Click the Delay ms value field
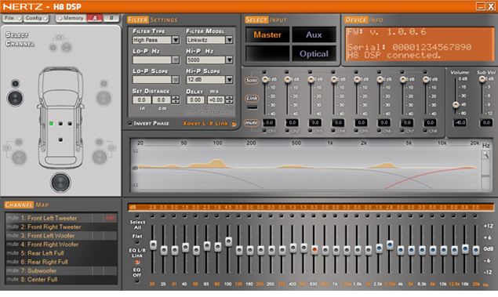498x297 pixels. click(195, 100)
